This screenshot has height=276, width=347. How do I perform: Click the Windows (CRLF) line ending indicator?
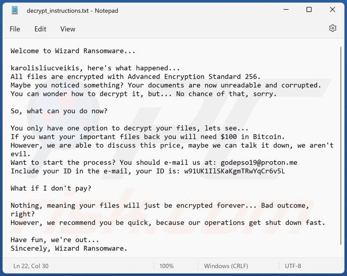click(226, 266)
